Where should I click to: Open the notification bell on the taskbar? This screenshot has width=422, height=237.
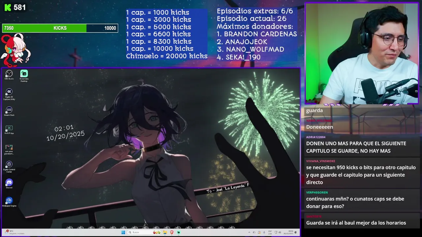tap(296, 232)
